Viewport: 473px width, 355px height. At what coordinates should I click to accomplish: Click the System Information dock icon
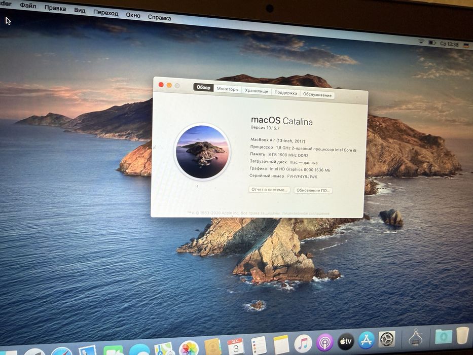(x=415, y=337)
